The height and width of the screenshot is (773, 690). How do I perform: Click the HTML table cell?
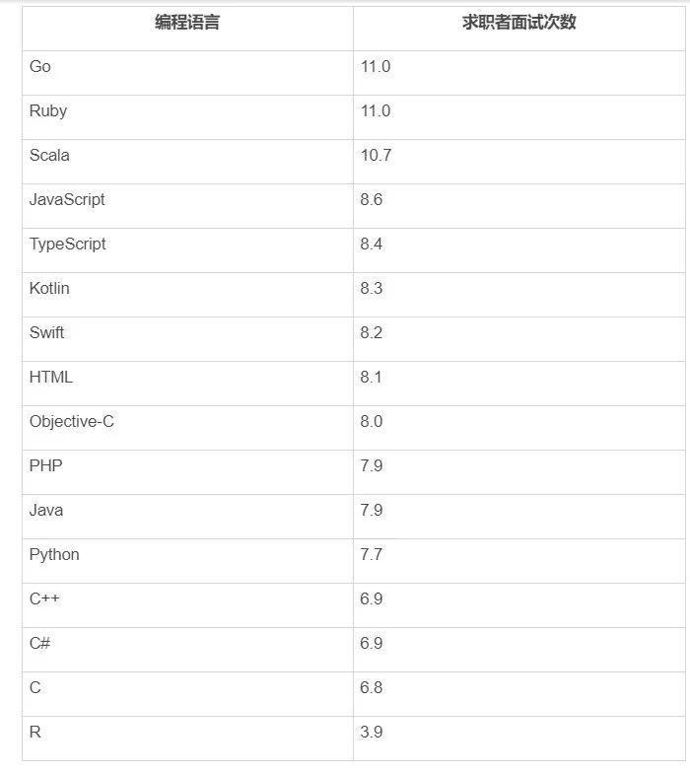tap(51, 378)
